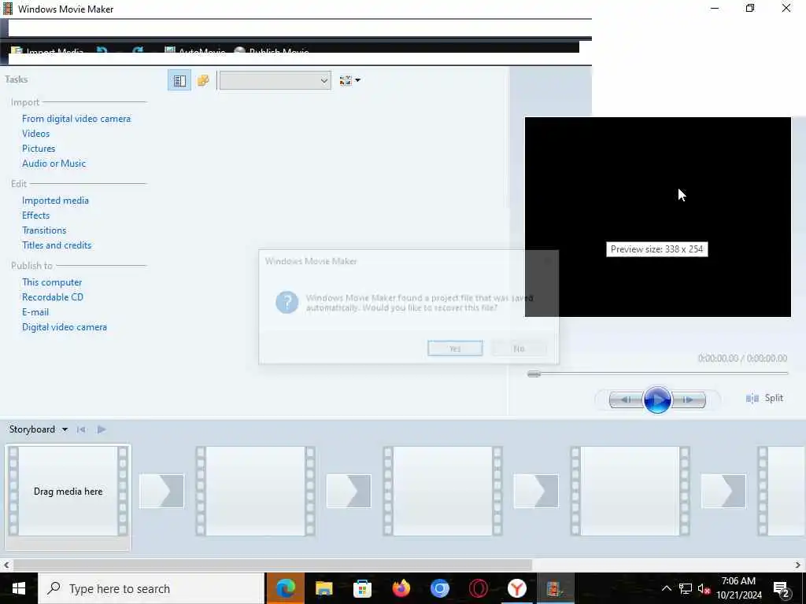Image resolution: width=806 pixels, height=604 pixels.
Task: Toggle the Show Tasks pane icon
Action: [x=179, y=81]
